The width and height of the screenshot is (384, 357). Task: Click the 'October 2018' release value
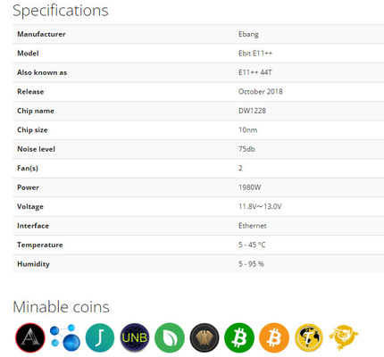261,92
